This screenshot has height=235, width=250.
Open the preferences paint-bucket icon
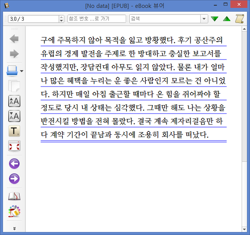(14, 211)
